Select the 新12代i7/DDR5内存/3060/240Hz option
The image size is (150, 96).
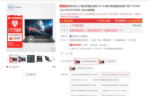(106, 80)
